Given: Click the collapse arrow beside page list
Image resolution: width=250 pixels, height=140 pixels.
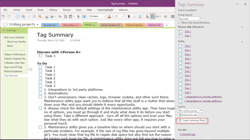Looking at the screenshot, I should [30, 69].
